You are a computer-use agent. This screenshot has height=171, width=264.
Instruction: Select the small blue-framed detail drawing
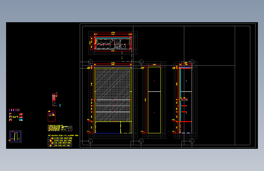point(16,136)
